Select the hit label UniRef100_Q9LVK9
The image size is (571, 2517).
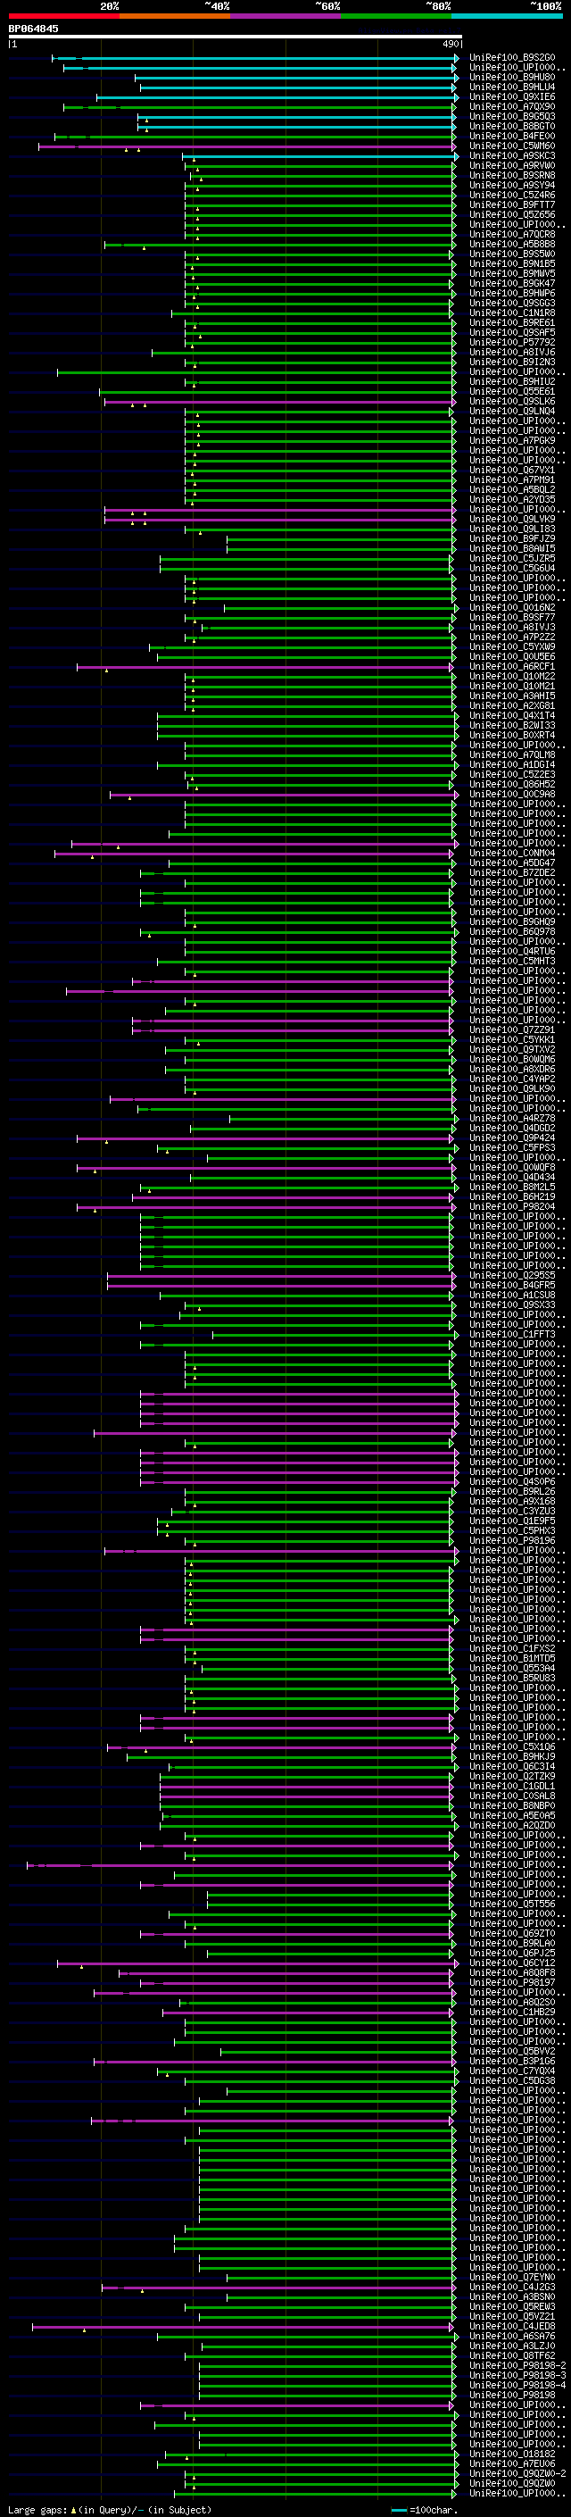point(512,519)
